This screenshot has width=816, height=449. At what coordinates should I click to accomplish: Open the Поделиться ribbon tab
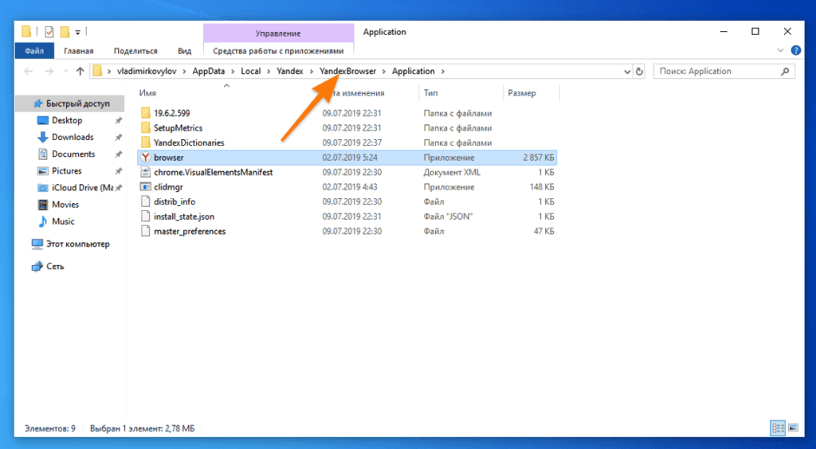135,51
